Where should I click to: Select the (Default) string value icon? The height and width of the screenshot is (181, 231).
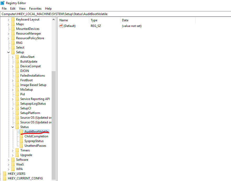pos(61,26)
